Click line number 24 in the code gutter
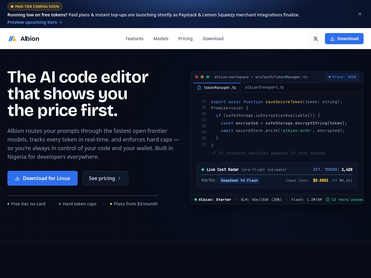 204,101
